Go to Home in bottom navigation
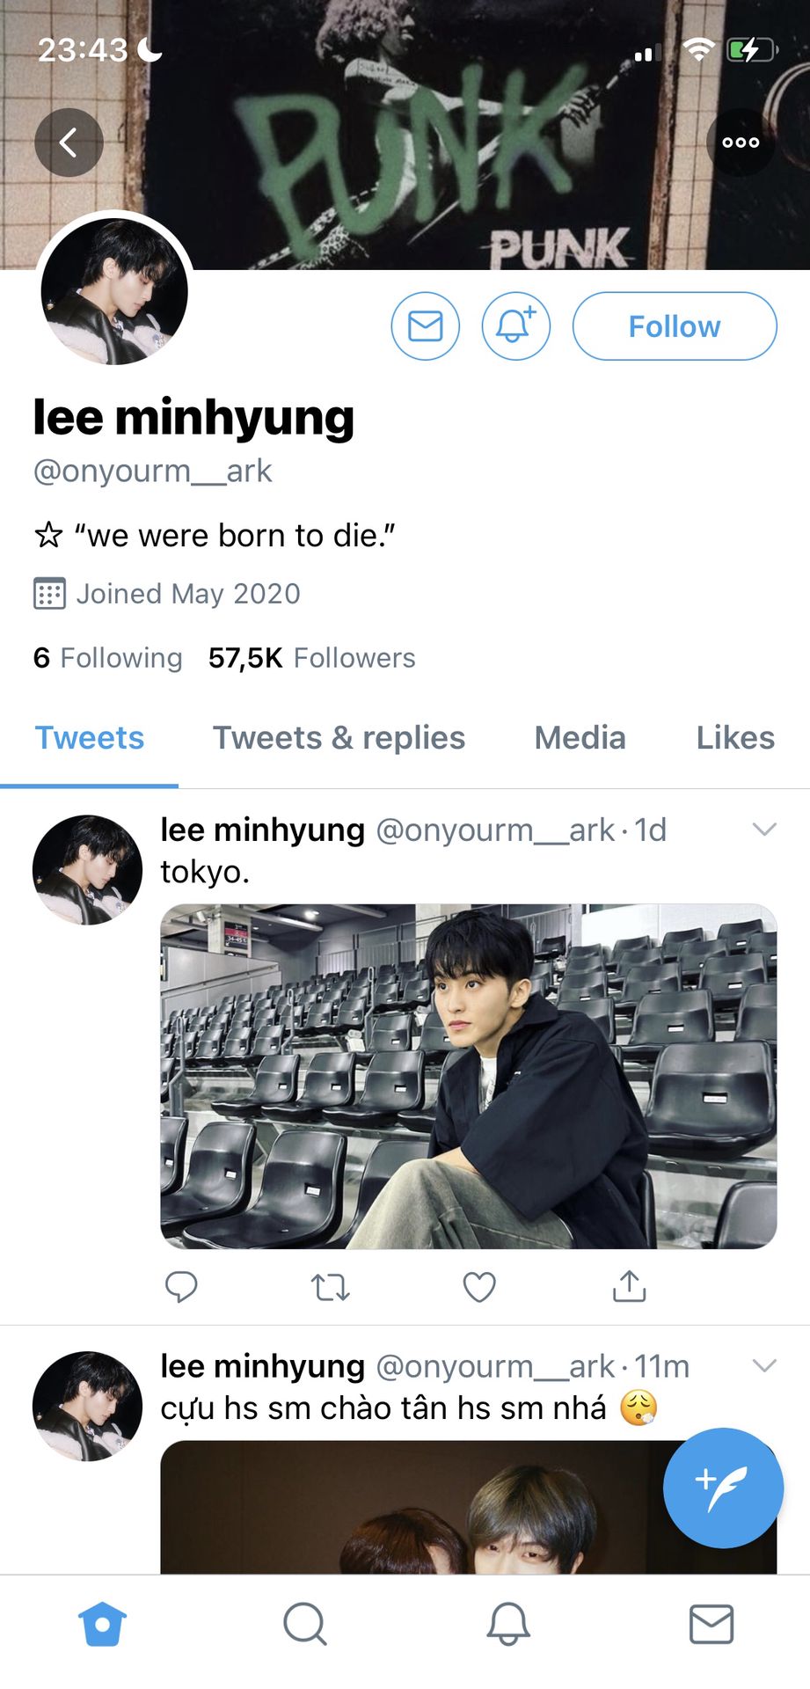Image resolution: width=810 pixels, height=1689 pixels. 102,1624
